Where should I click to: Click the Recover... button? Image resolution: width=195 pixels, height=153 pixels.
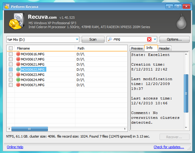[174, 137]
